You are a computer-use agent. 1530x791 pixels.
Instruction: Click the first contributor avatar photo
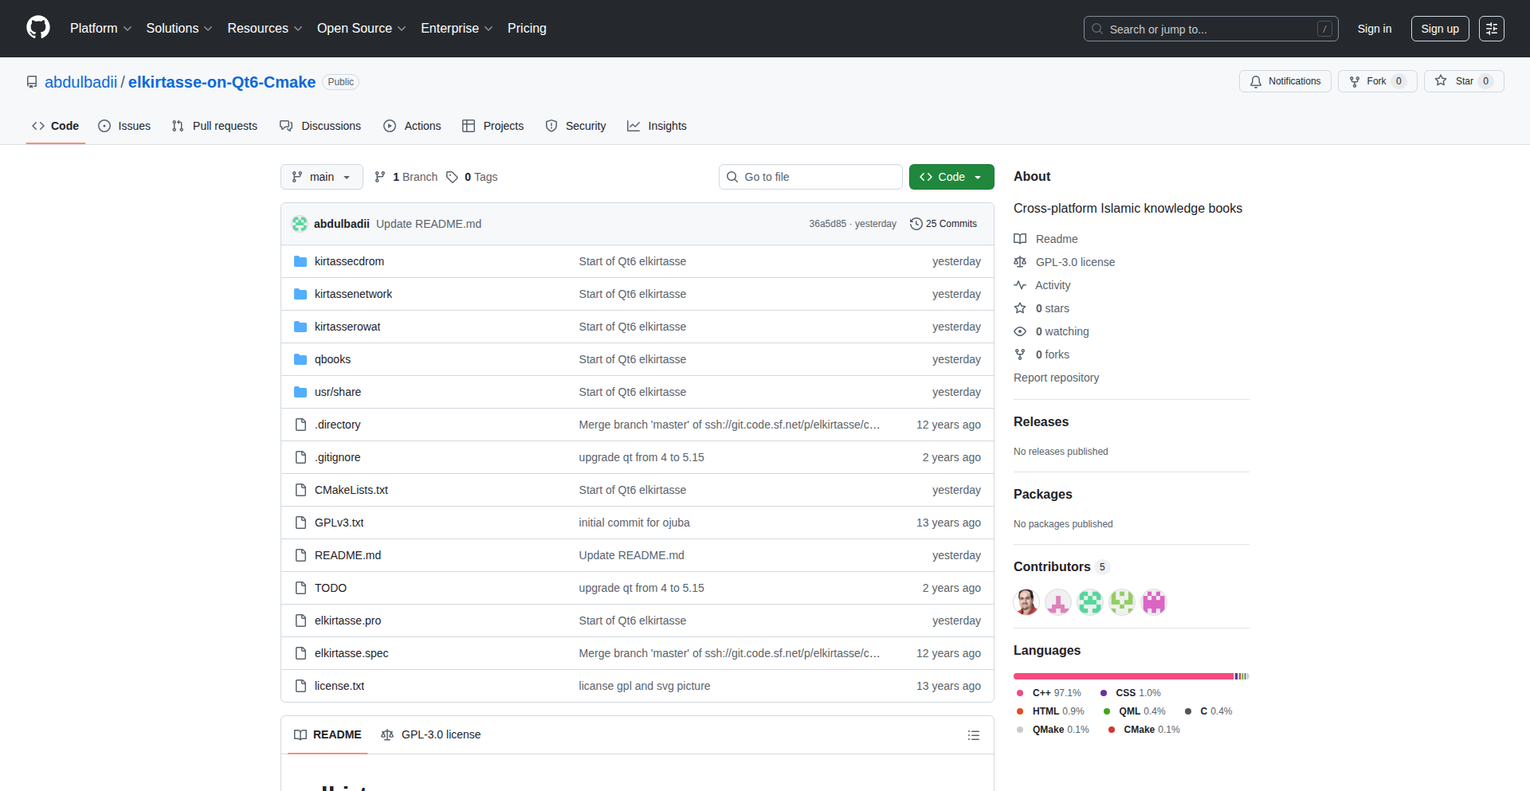click(1026, 602)
